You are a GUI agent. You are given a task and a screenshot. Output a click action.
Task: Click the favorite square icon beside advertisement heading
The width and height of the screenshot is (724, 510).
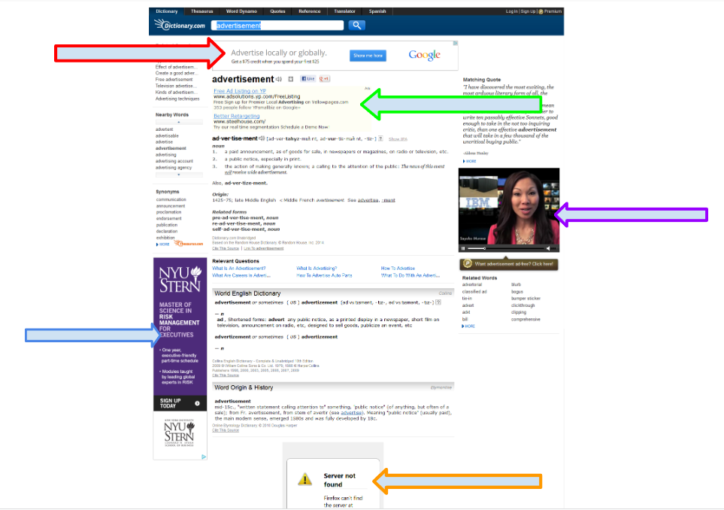[x=291, y=79]
